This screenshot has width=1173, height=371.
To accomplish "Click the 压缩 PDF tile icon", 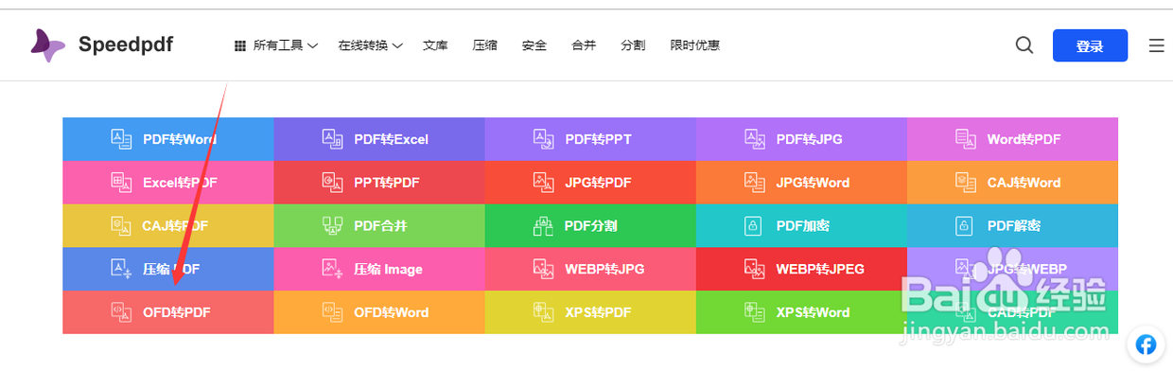I will click(x=121, y=269).
